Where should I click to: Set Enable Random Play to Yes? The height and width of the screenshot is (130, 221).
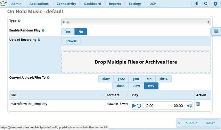click(x=68, y=32)
